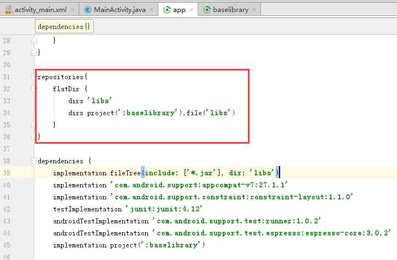Collapse the flatDir block fold marker at line 32
Screen dimensions: 397x260
34,88
